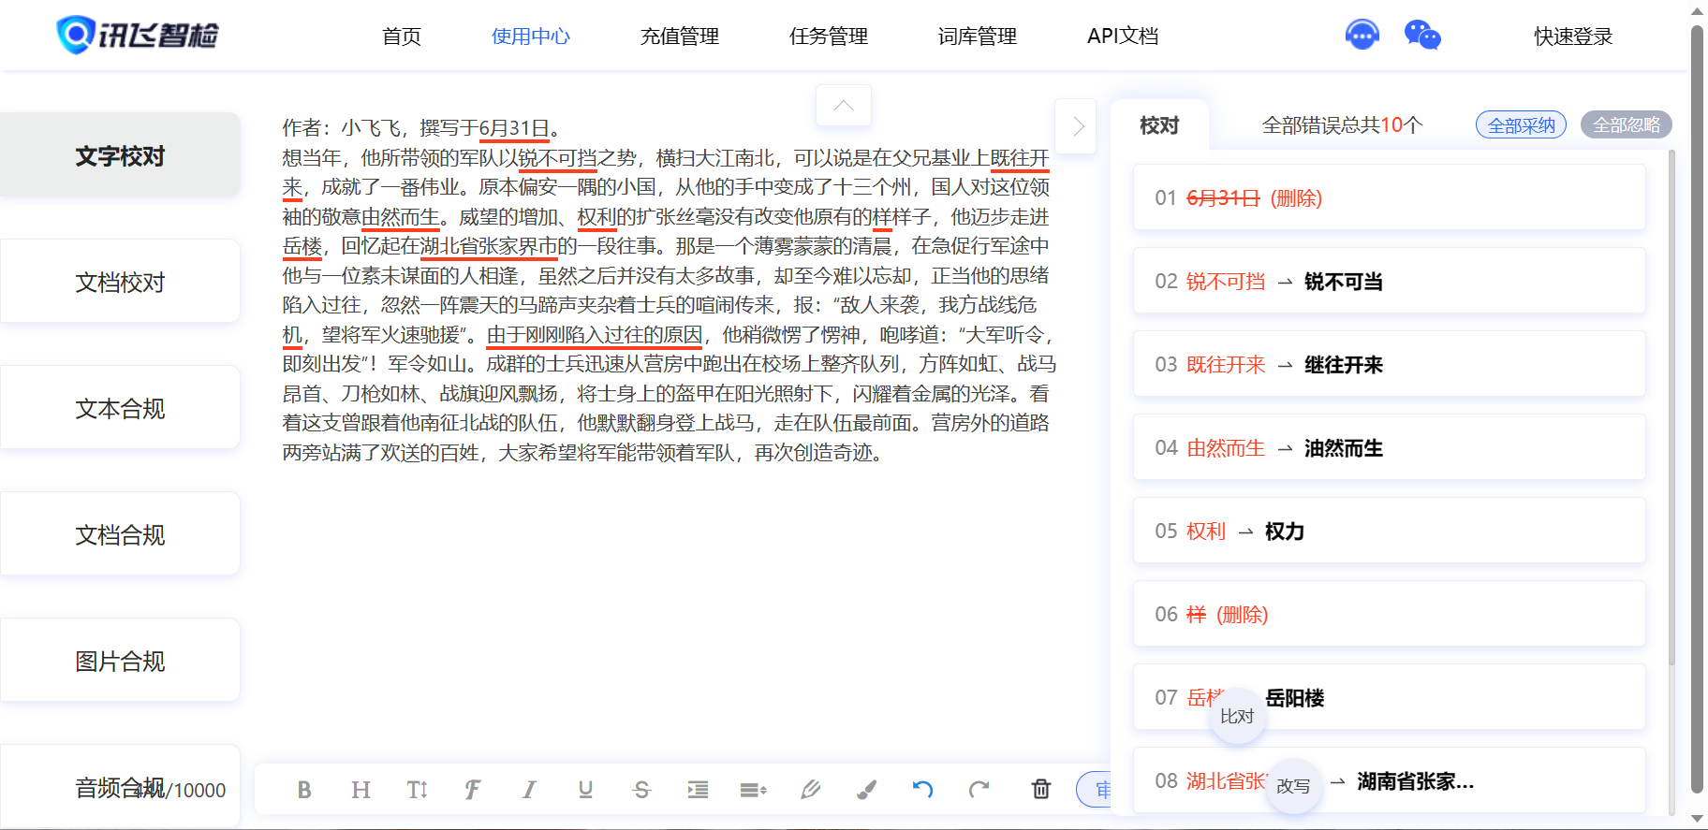Toggle italic formatting
This screenshot has height=830, width=1708.
(x=529, y=790)
